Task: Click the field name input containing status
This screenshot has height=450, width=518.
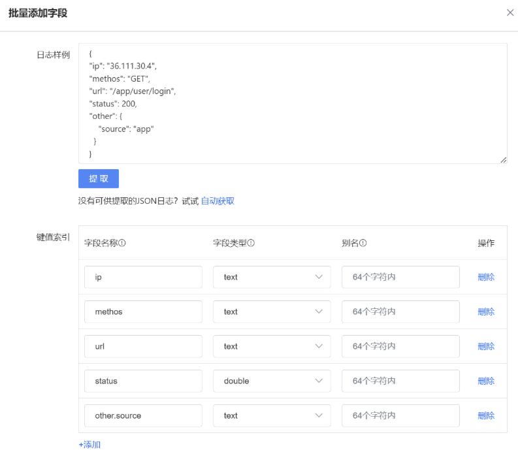Action: click(x=143, y=381)
